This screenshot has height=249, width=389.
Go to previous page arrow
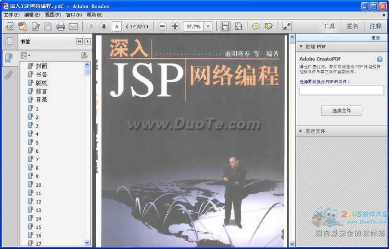click(91, 26)
